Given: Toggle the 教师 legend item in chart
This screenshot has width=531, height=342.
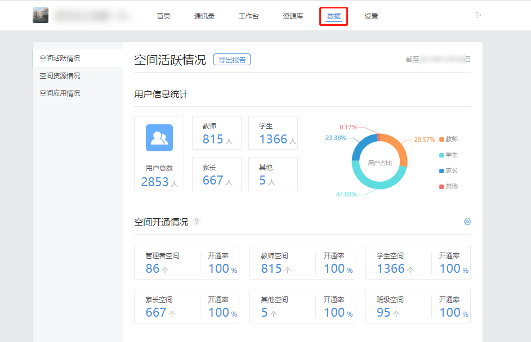Looking at the screenshot, I should click(x=448, y=139).
